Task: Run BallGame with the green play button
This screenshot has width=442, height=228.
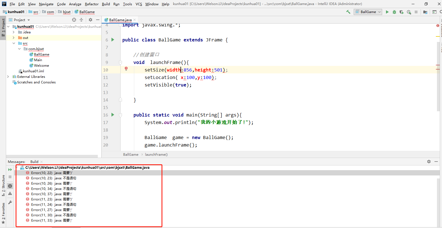Action: pos(387,12)
